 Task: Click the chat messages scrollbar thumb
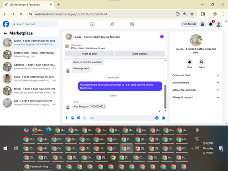coord(165,97)
